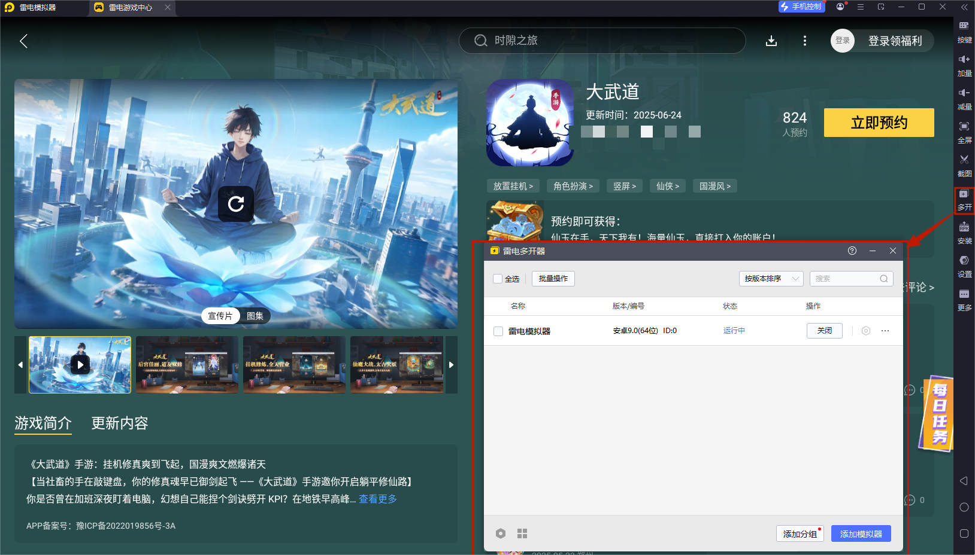
Task: Go back with the left arrow icon
Action: click(x=24, y=41)
